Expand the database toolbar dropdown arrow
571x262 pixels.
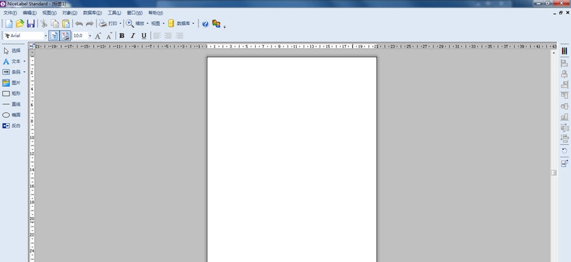tap(194, 23)
